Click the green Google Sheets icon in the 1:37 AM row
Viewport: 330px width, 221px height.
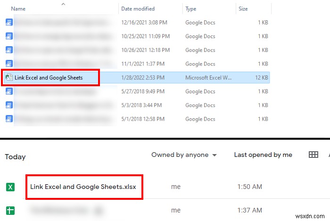tap(10, 211)
